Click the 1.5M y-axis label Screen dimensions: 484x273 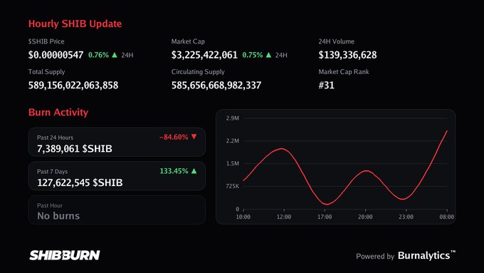tap(233, 163)
